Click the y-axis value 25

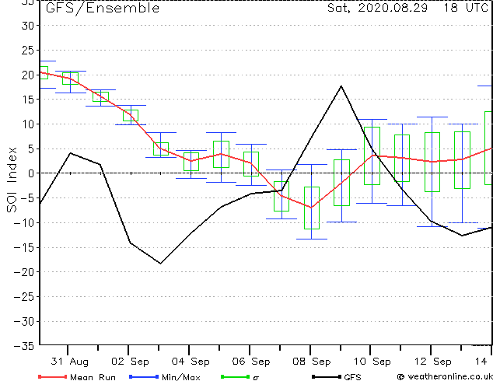click(28, 50)
